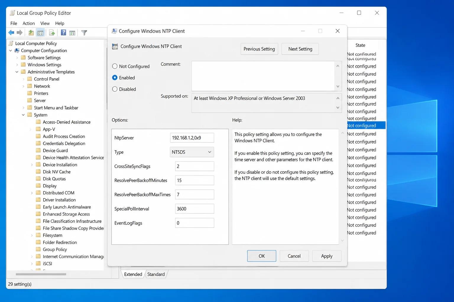Viewport: 454px width, 302px height.
Task: Click the EventLogFlags input field
Action: 194,223
